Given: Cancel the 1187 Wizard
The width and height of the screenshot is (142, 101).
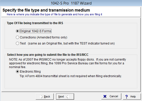Looking at the screenshot, I should 111,96.
